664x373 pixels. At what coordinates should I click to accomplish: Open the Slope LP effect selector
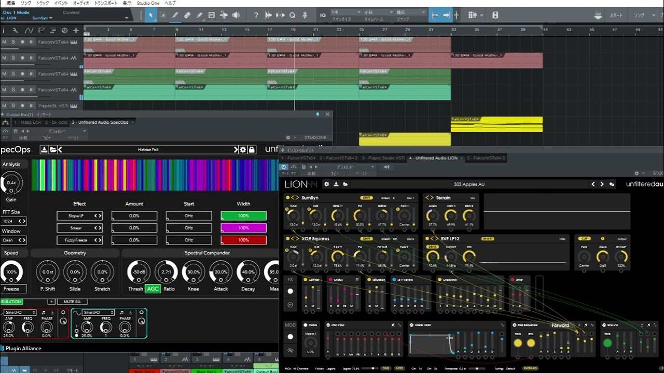(x=79, y=216)
